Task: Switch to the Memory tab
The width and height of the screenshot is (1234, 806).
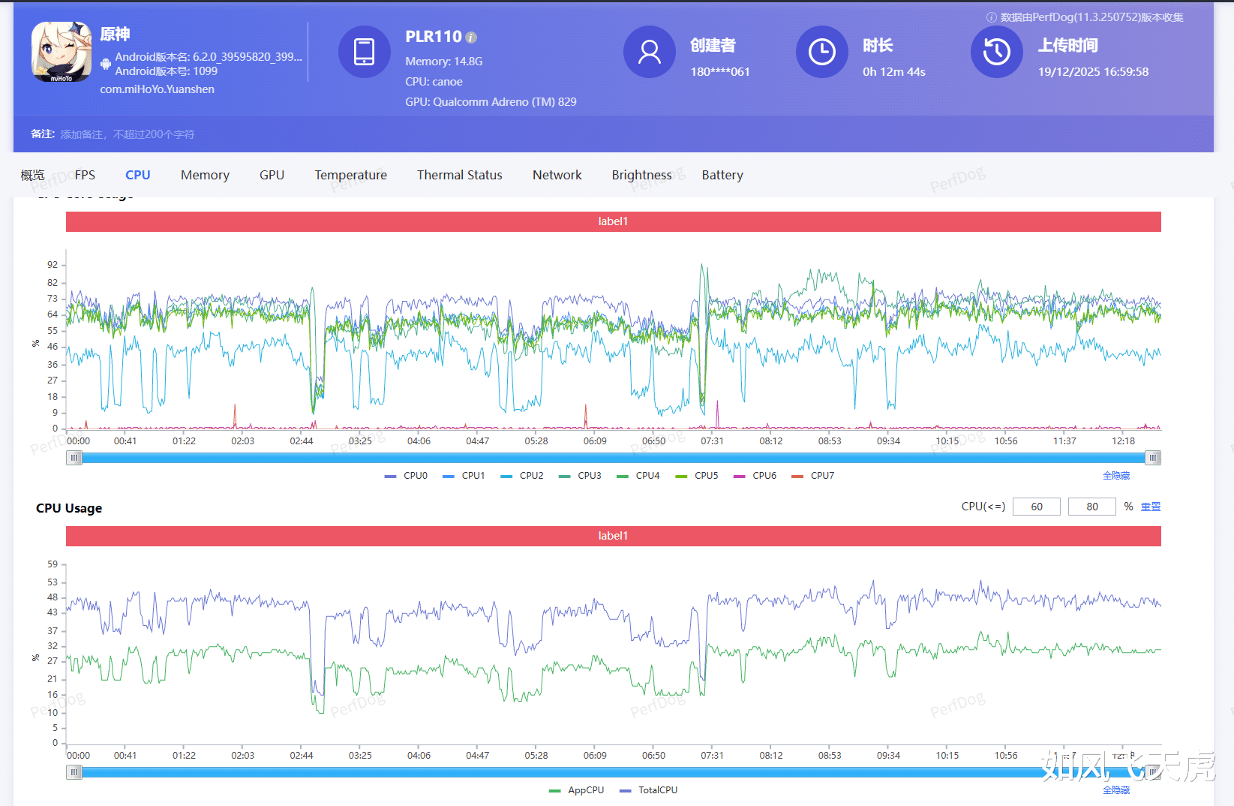Action: (x=205, y=175)
